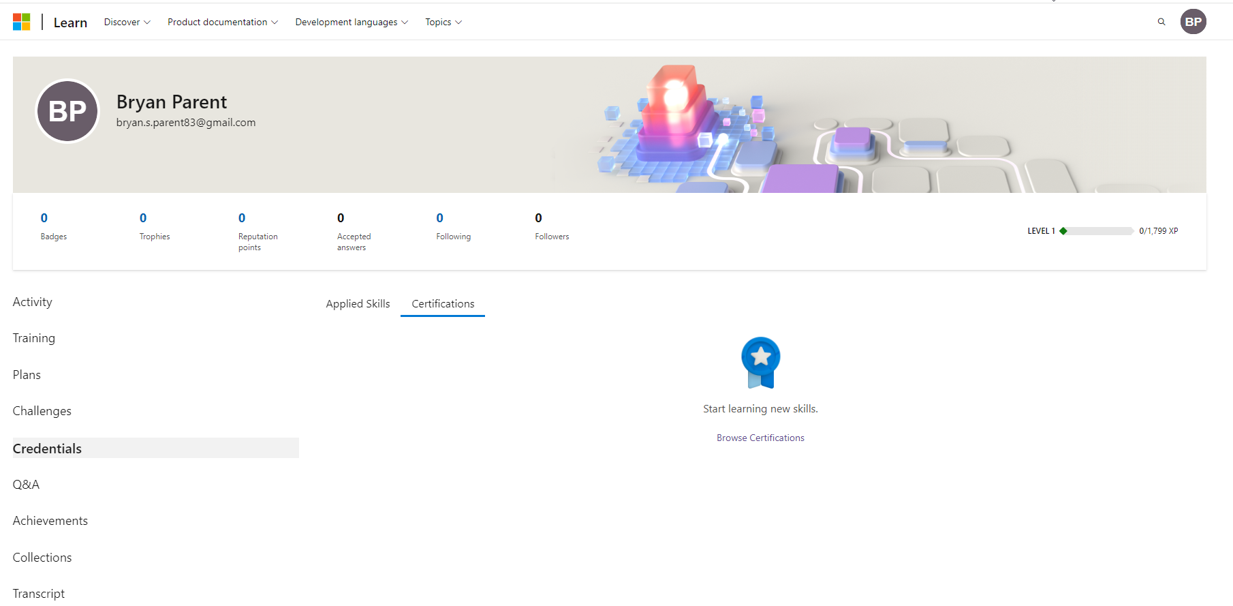Open Challenges in the profile sidebar

point(42,411)
